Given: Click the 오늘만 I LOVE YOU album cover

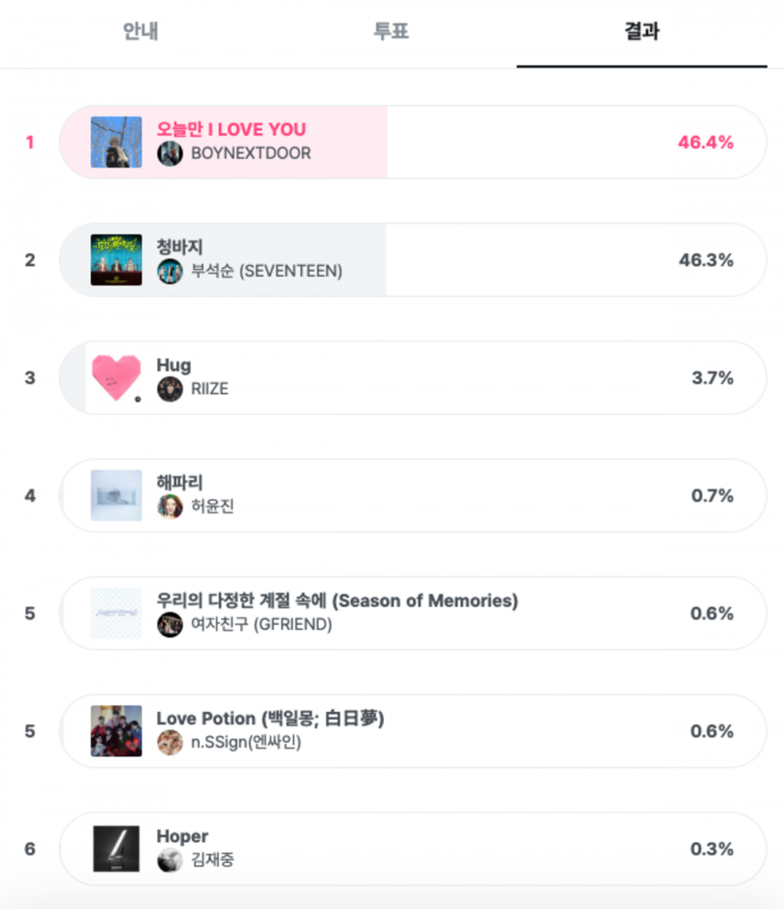Looking at the screenshot, I should (116, 142).
